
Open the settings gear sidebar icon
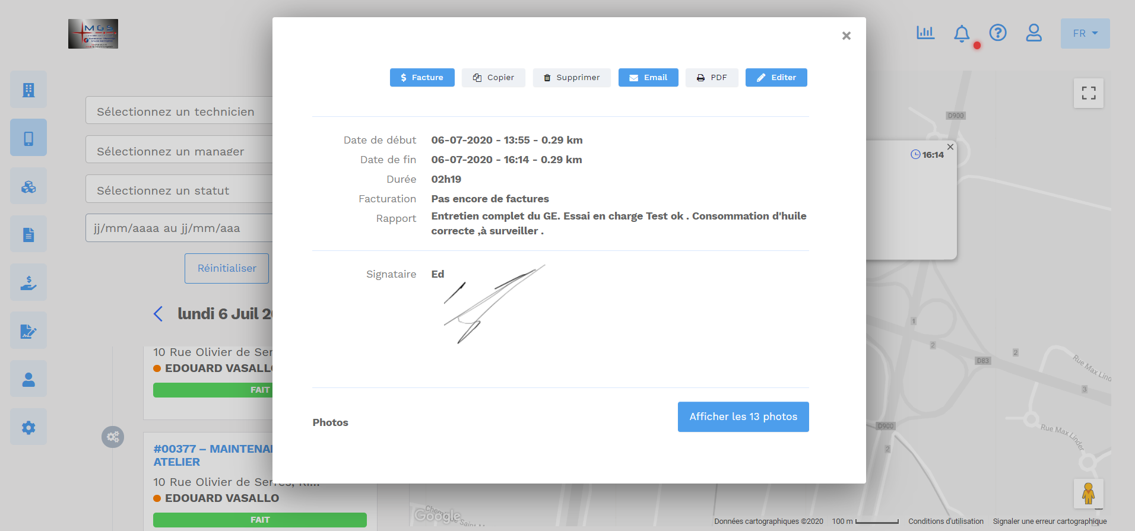click(28, 427)
